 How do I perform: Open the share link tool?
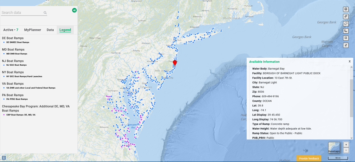[x=346, y=16]
